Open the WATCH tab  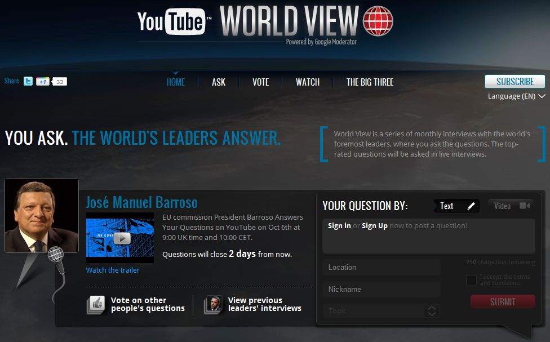tap(308, 82)
